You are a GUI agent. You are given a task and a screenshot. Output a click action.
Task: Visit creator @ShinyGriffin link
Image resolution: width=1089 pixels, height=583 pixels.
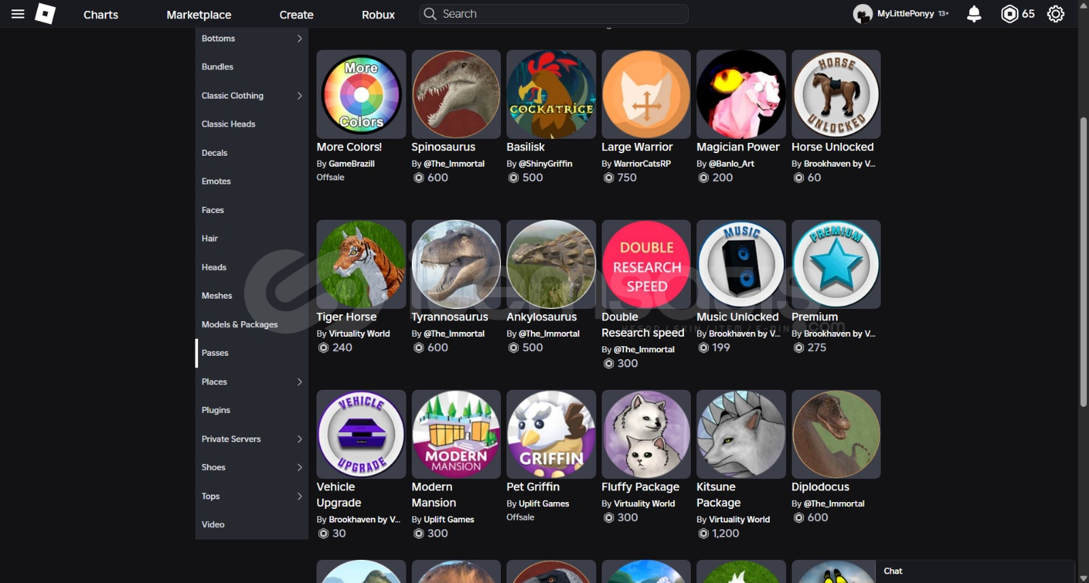click(x=545, y=164)
